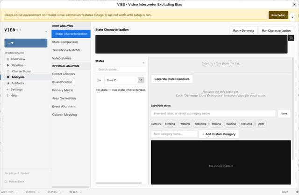Click Add Custom Category button
Image resolution: width=299 pixels, height=195 pixels.
coord(219,134)
